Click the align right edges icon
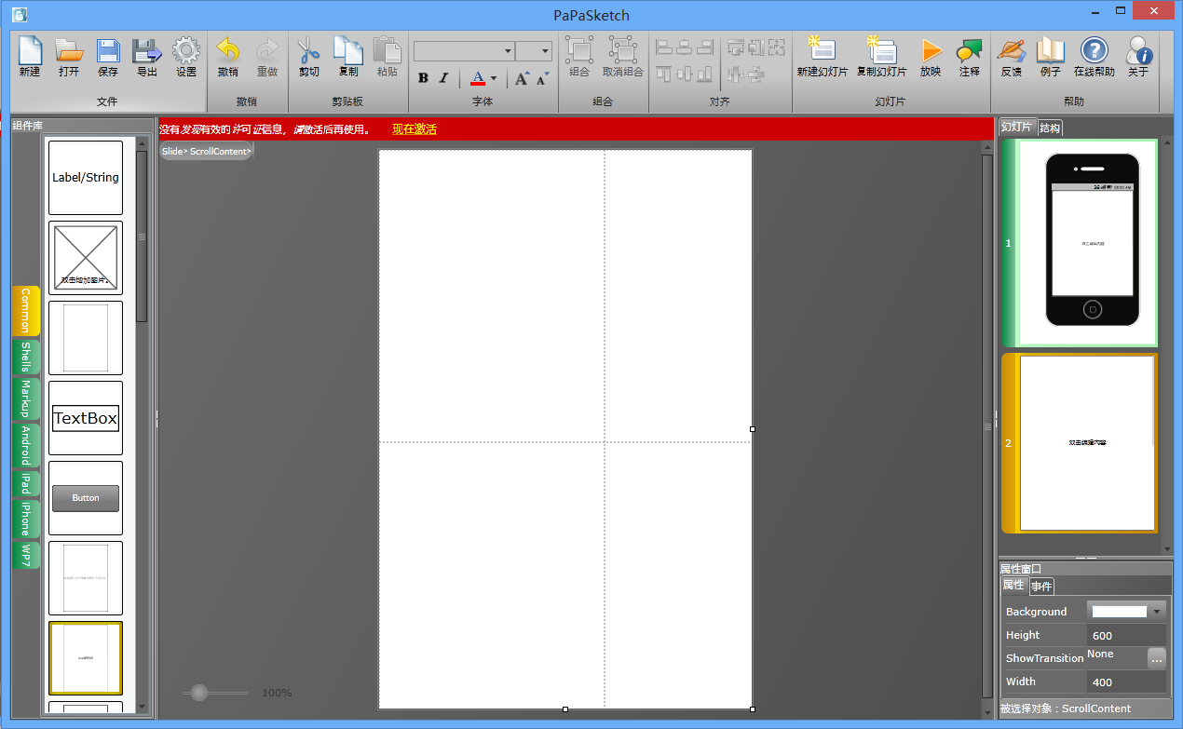1183x729 pixels. (x=705, y=47)
